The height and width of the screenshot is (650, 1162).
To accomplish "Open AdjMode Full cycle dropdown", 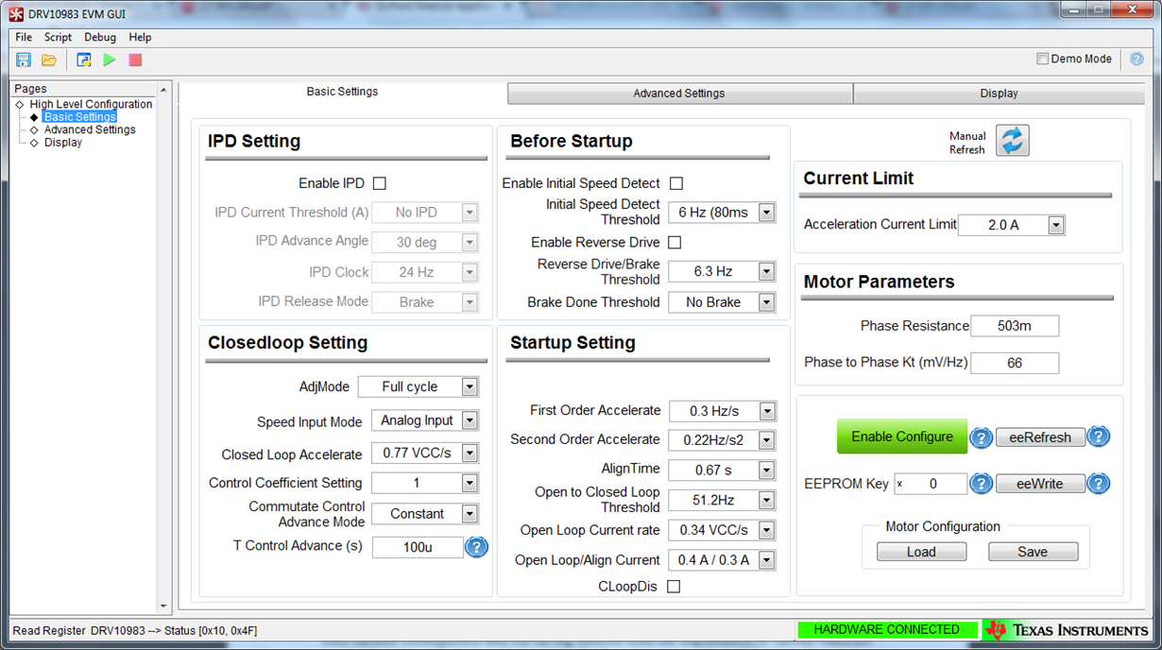I will 418,386.
